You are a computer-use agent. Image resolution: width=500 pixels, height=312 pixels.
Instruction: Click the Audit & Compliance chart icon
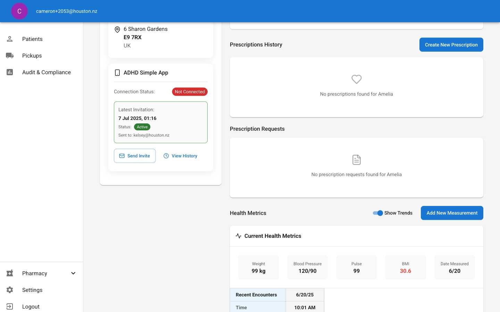tap(10, 72)
